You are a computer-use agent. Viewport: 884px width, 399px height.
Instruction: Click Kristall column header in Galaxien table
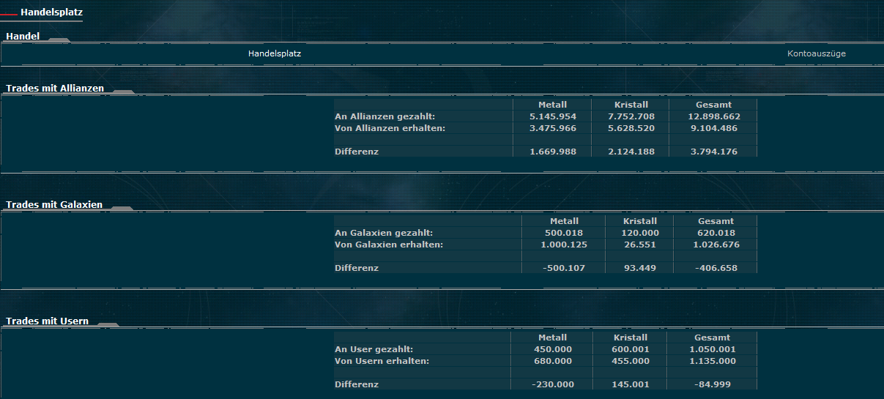pos(641,221)
